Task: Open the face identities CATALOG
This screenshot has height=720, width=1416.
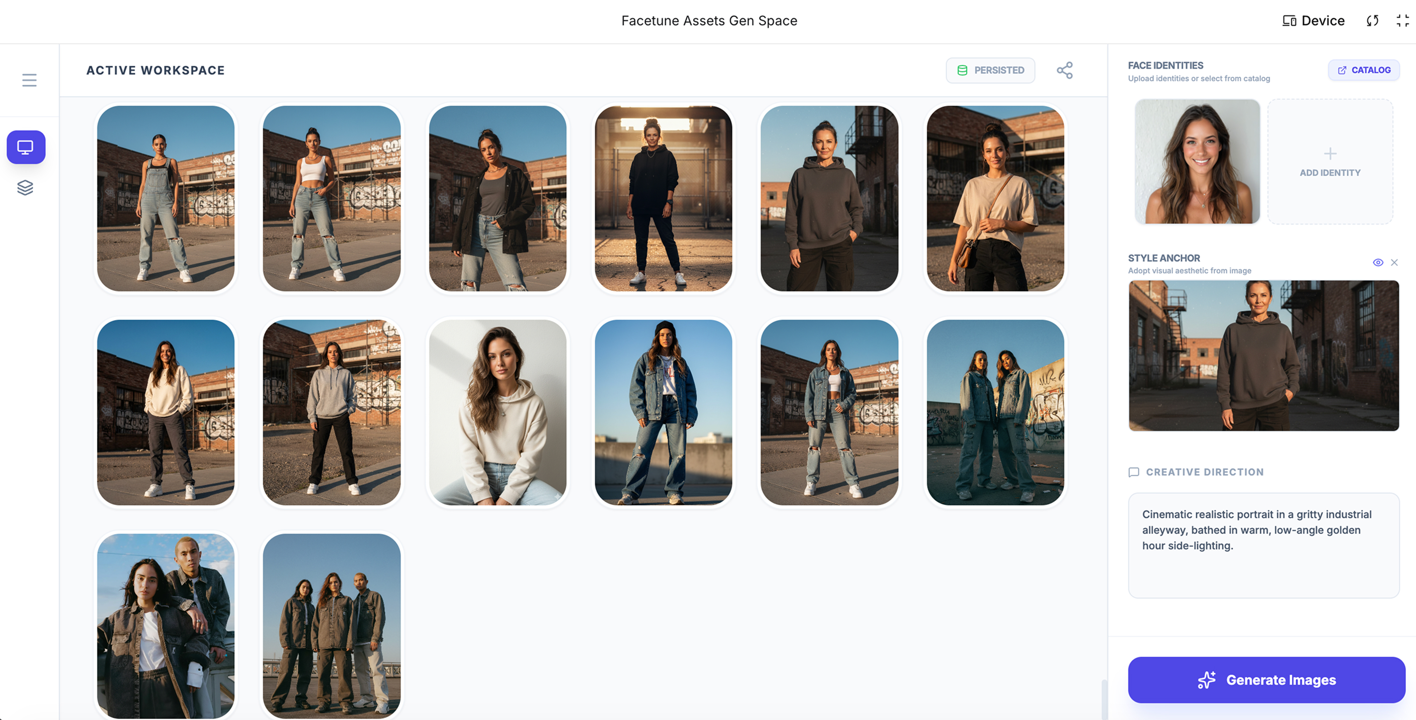Action: point(1364,70)
